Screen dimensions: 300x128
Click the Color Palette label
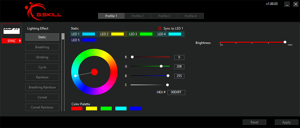81,104
